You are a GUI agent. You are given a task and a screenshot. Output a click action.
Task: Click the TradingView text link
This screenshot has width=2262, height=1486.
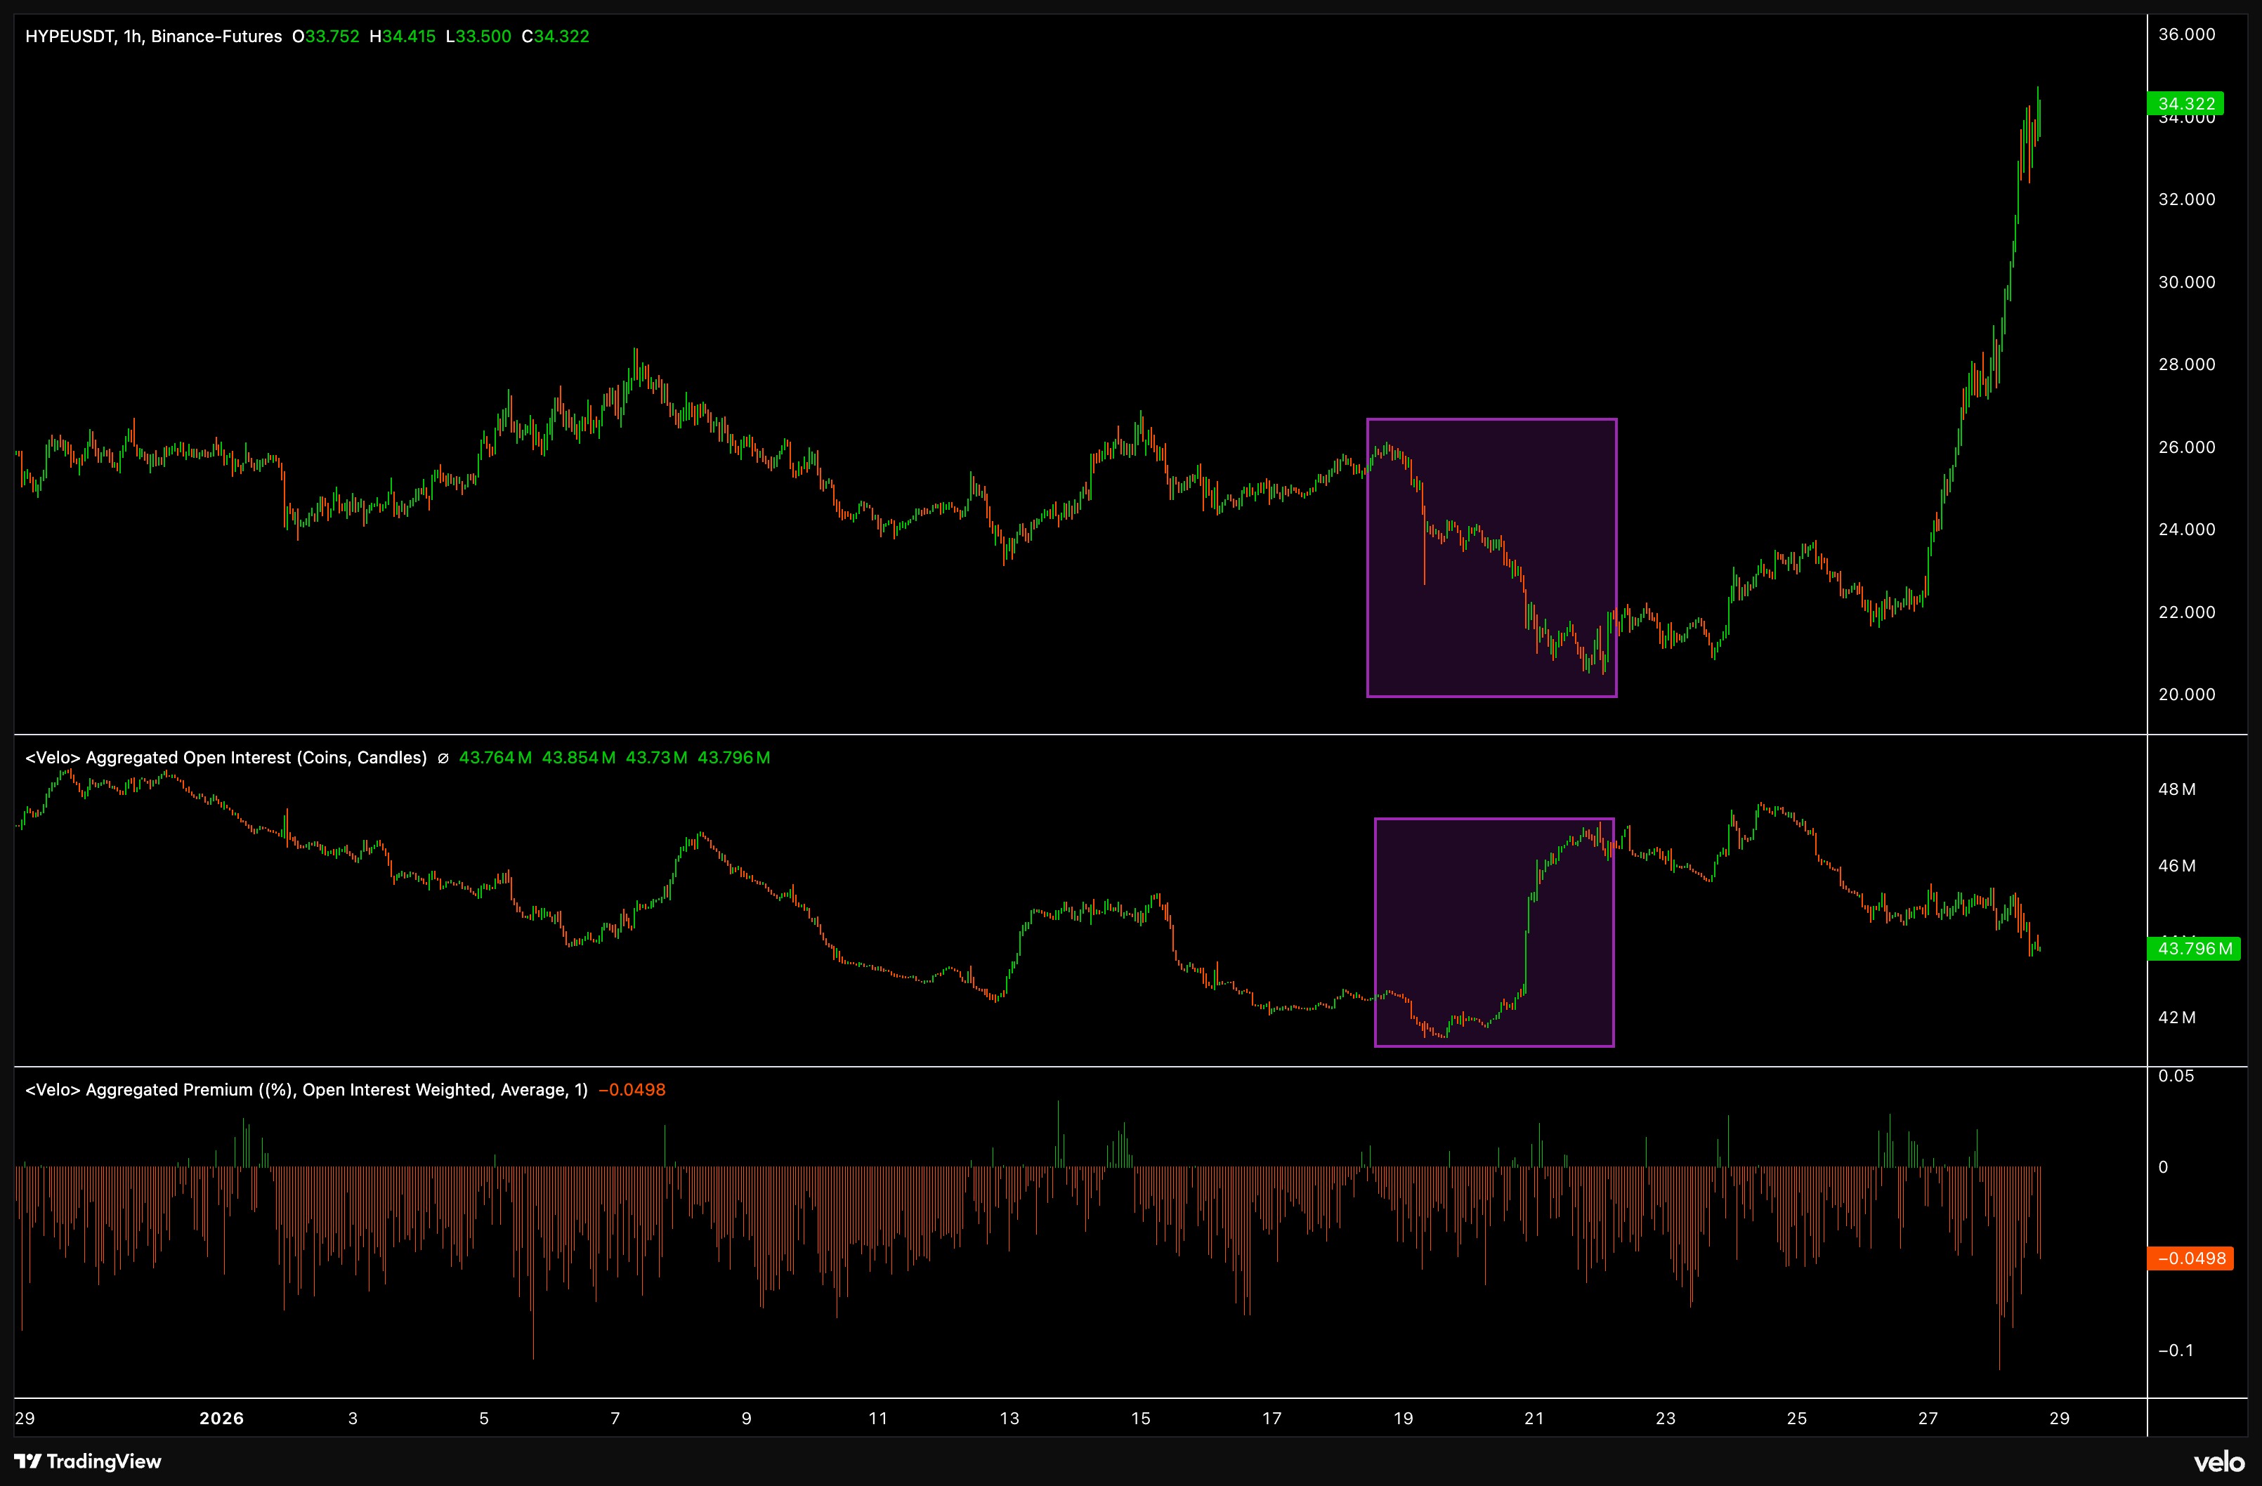(103, 1461)
